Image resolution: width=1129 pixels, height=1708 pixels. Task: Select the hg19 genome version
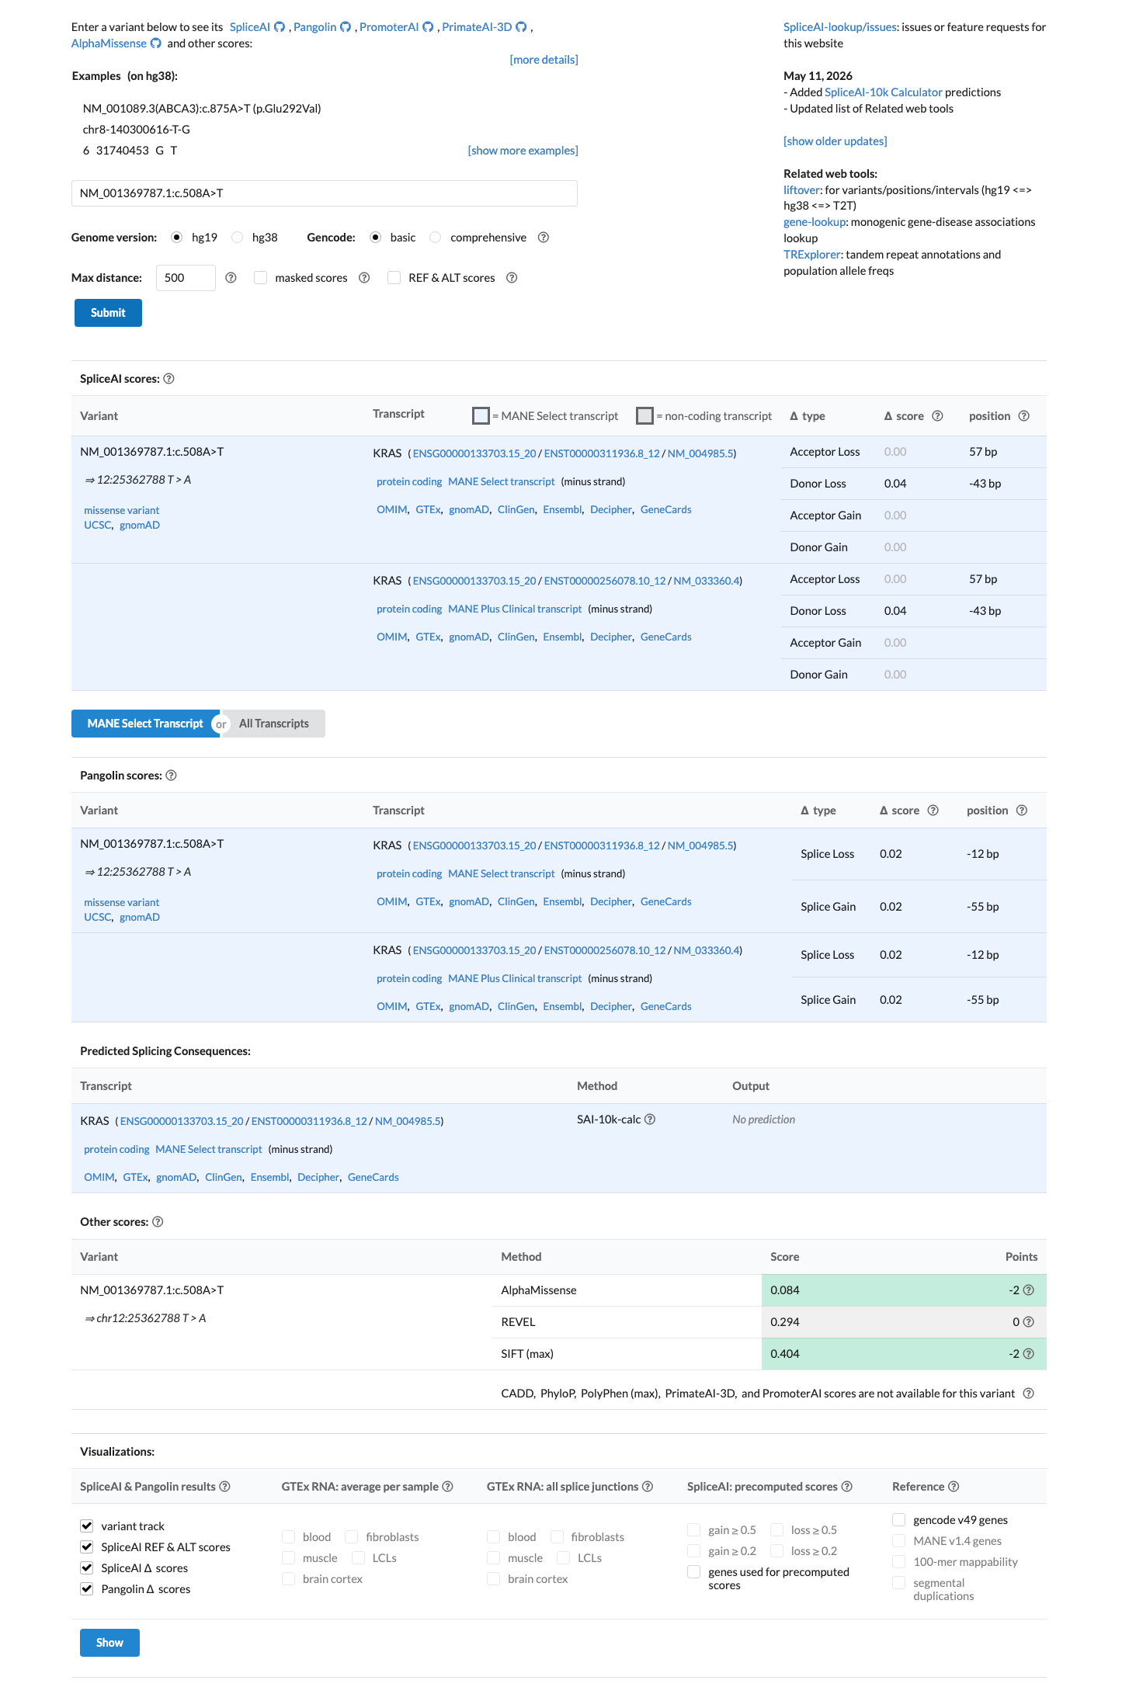pyautogui.click(x=177, y=238)
